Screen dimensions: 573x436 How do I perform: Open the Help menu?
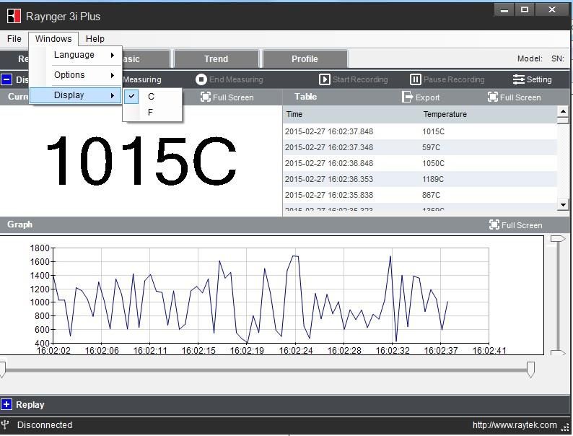click(x=95, y=39)
